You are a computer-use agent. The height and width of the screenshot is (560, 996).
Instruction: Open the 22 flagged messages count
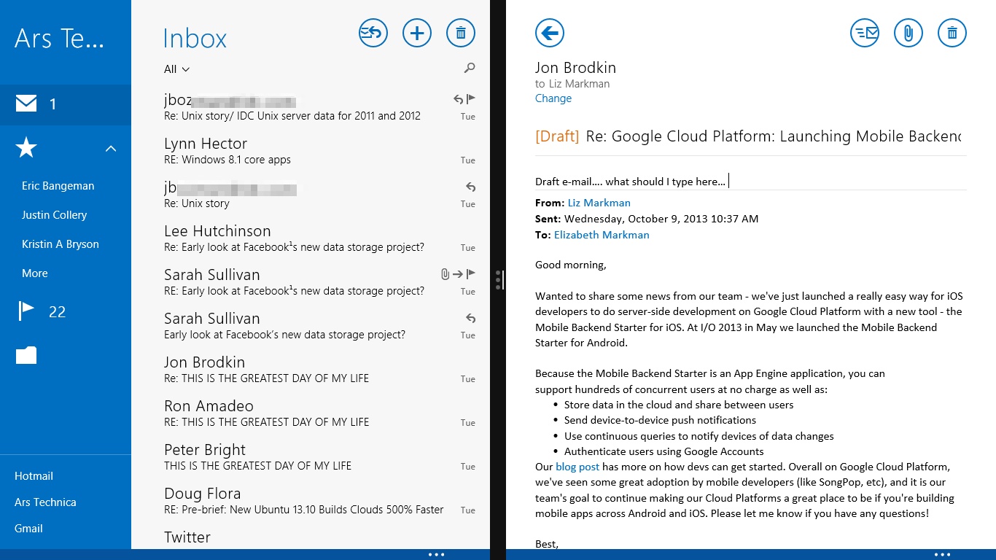pyautogui.click(x=57, y=312)
